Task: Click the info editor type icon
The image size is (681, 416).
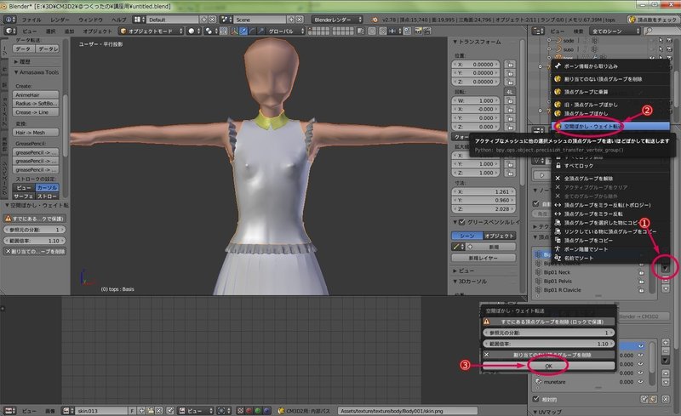Action: point(10,20)
